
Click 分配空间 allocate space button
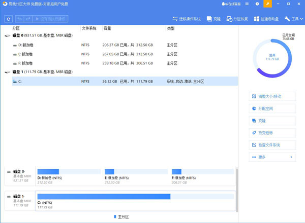(272, 108)
